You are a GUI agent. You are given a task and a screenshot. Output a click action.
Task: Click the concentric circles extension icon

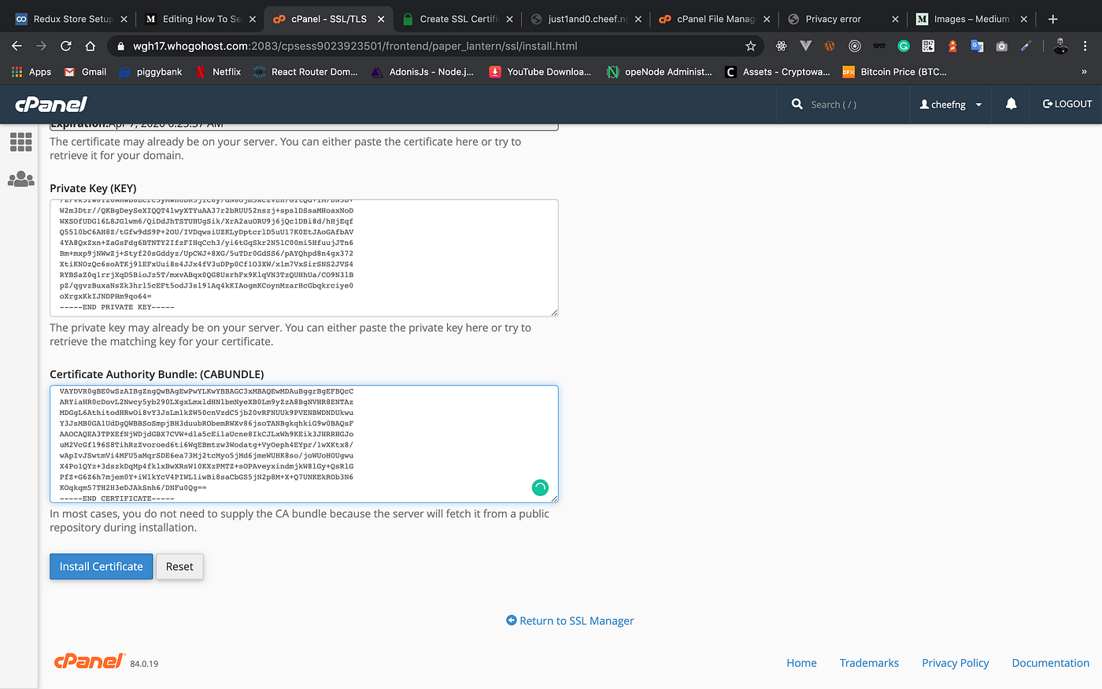[x=855, y=46]
